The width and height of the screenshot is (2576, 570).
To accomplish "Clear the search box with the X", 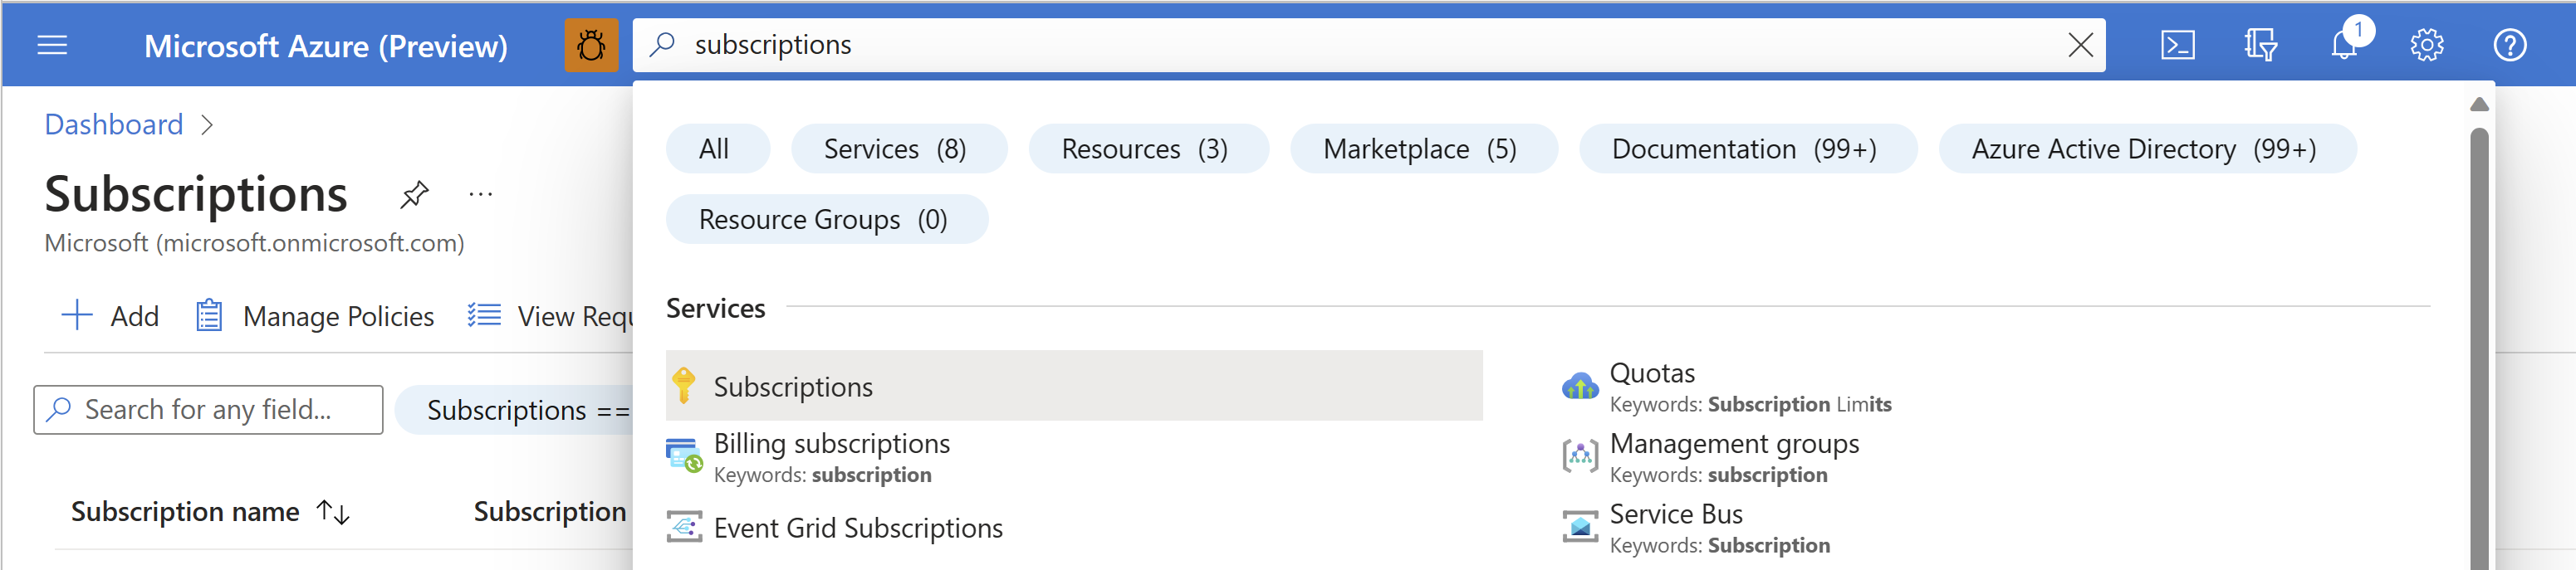I will [x=2080, y=45].
